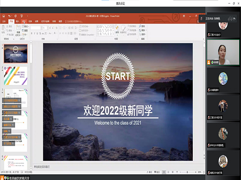Open the Insert ribbon tab
The image size is (241, 180).
pos(17,21)
